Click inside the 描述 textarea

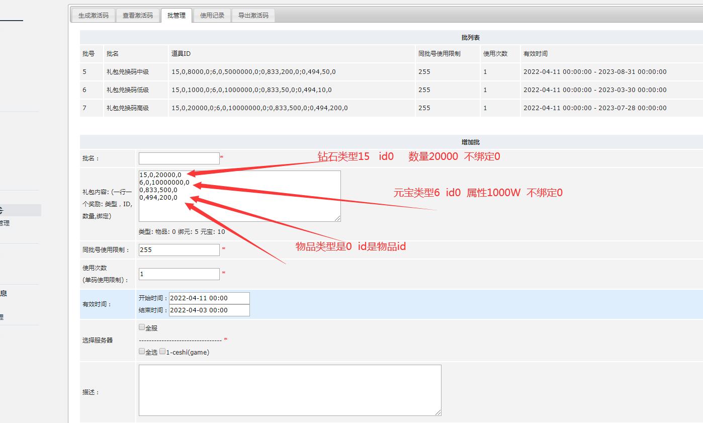click(290, 390)
